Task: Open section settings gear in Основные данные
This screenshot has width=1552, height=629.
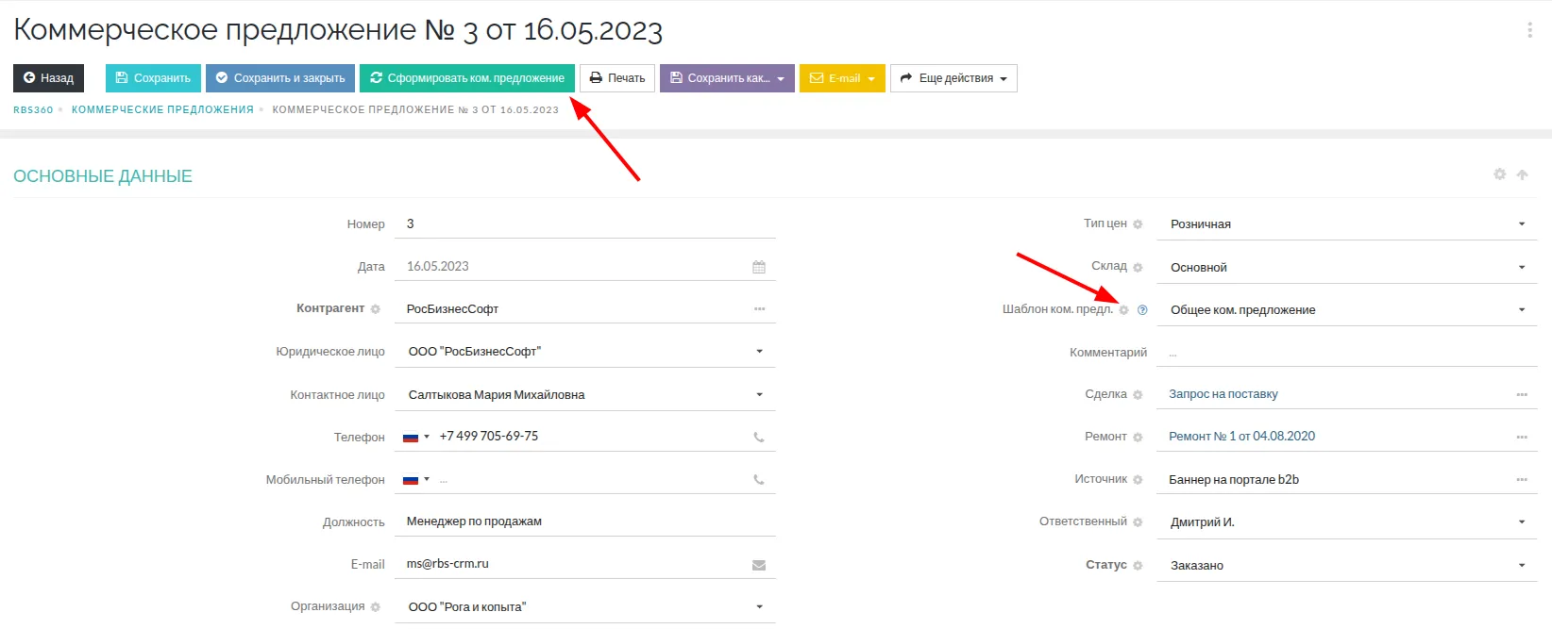Action: 1499,174
